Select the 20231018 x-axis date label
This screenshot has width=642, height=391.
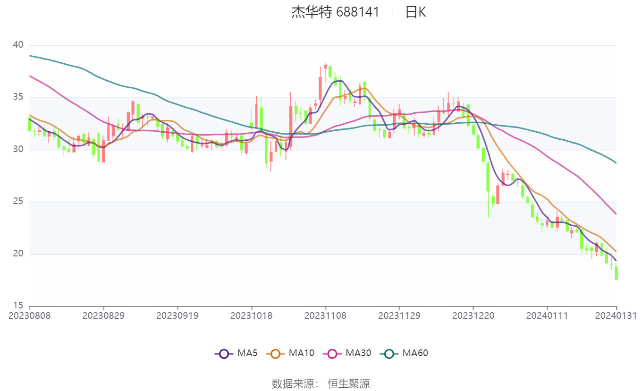251,315
